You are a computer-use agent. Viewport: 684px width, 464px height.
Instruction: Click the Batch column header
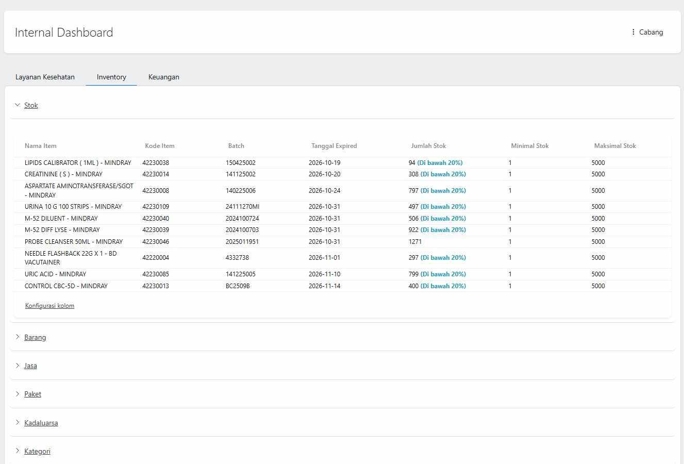[236, 146]
